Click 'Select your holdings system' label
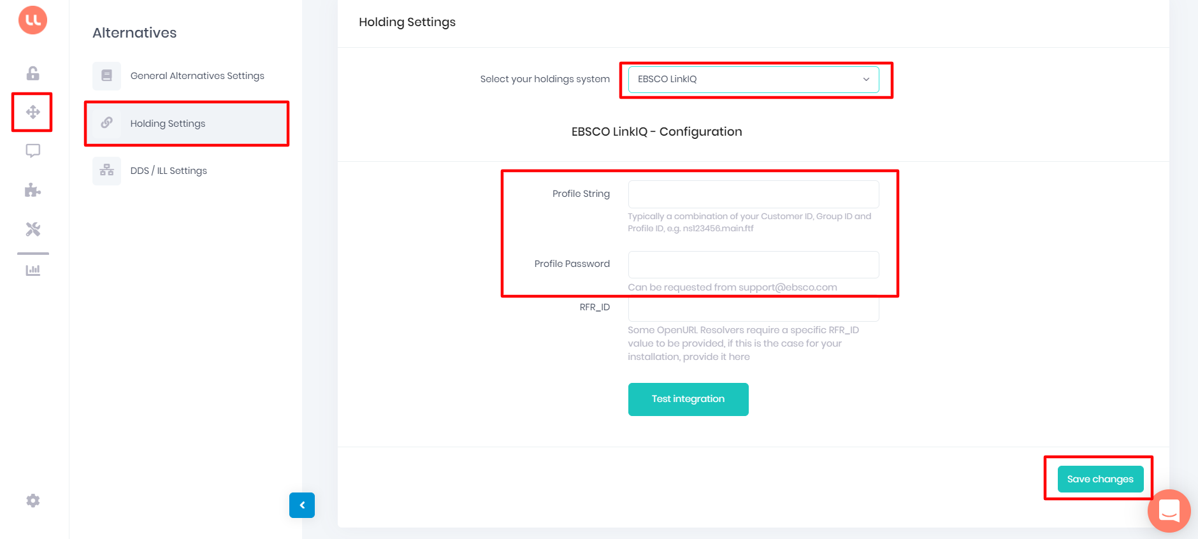The height and width of the screenshot is (539, 1198). [x=545, y=79]
